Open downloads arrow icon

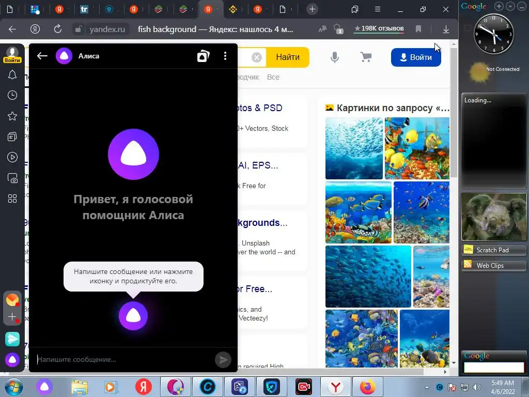[x=446, y=29]
